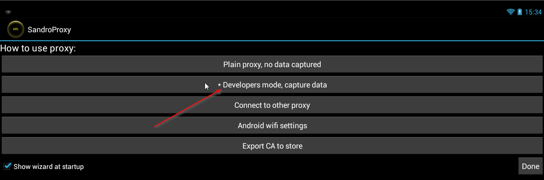Tap the Wi-Fi signal icon
The image size is (544, 180).
[511, 12]
